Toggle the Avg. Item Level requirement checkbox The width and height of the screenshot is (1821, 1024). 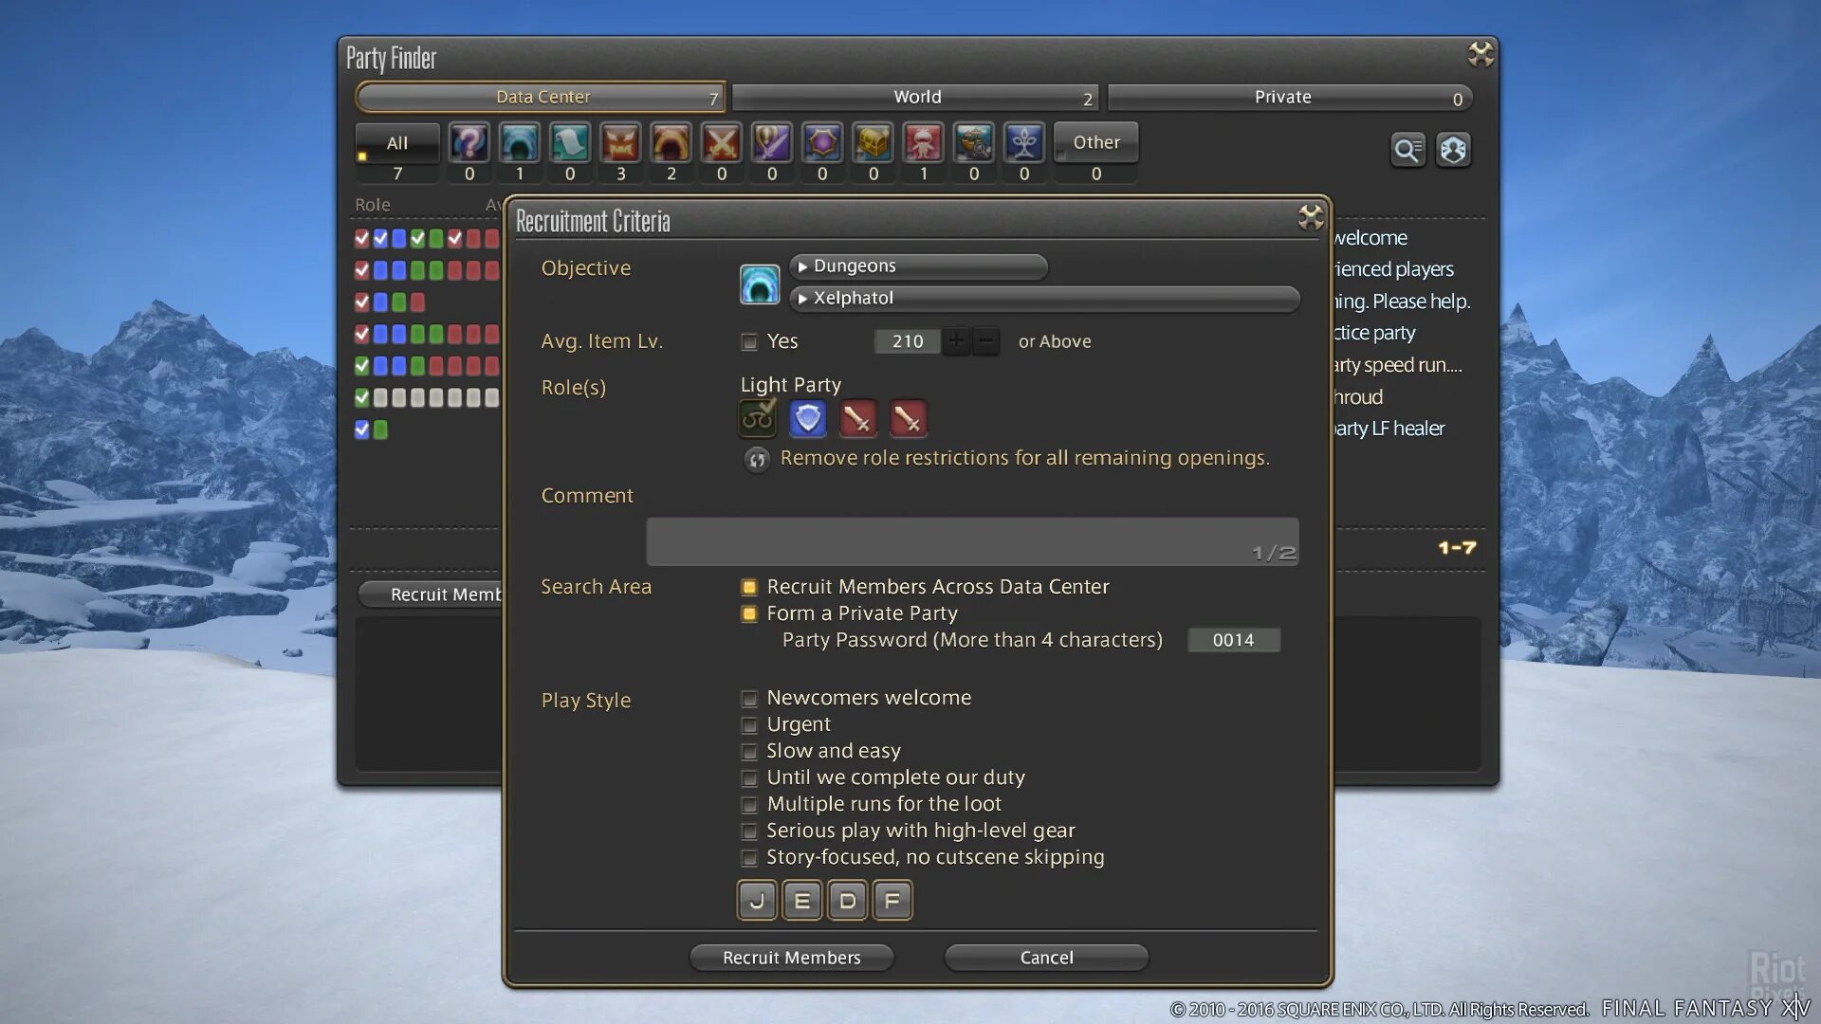pyautogui.click(x=748, y=341)
